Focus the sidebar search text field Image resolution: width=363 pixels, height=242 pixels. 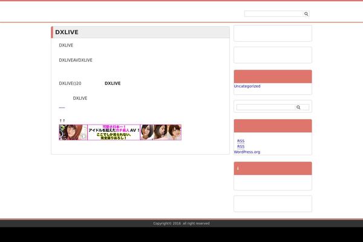pyautogui.click(x=266, y=107)
